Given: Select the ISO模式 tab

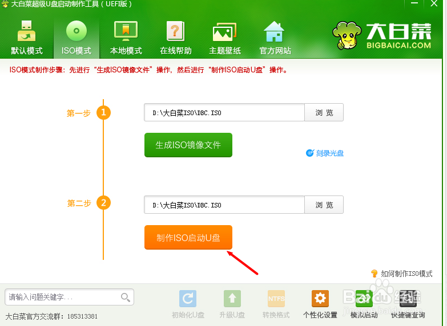Looking at the screenshot, I should [76, 38].
